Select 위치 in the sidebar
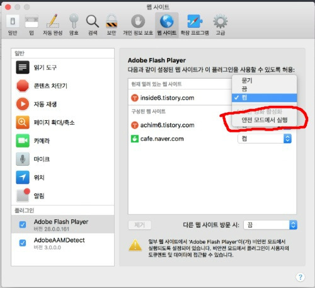The image size is (315, 288). 62,178
